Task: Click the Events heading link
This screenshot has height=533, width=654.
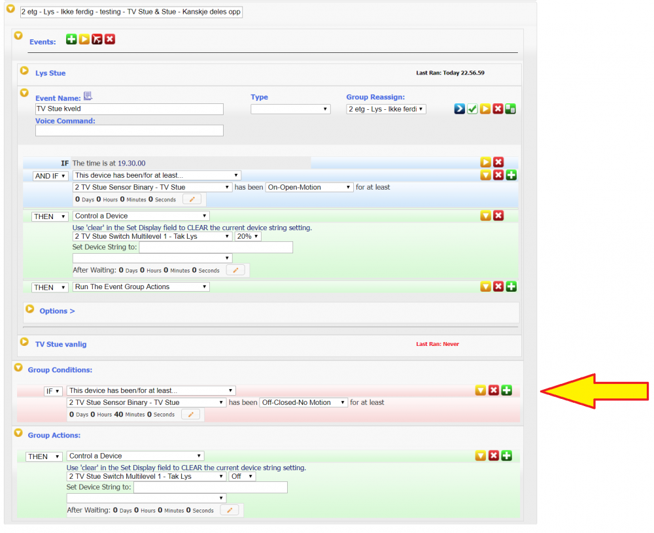Action: tap(43, 43)
